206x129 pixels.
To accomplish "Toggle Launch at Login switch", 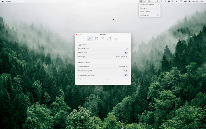I will (126, 49).
